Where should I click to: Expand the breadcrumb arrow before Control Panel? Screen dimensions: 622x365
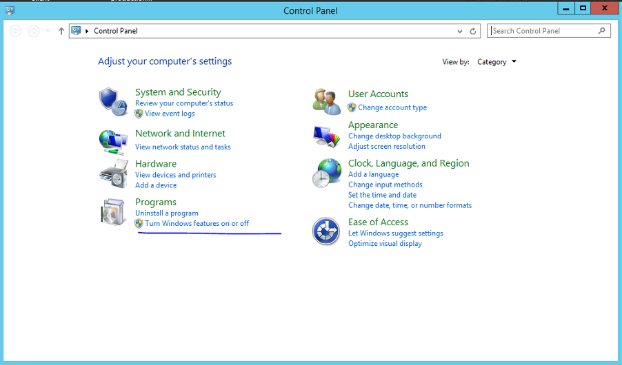pyautogui.click(x=87, y=31)
